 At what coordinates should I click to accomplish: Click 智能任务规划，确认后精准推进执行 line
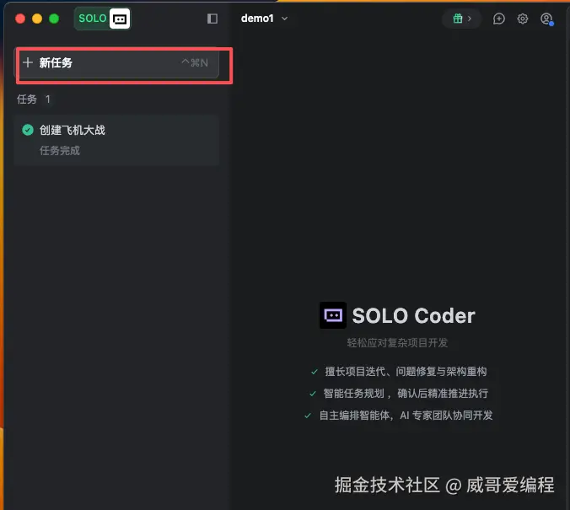(x=406, y=393)
